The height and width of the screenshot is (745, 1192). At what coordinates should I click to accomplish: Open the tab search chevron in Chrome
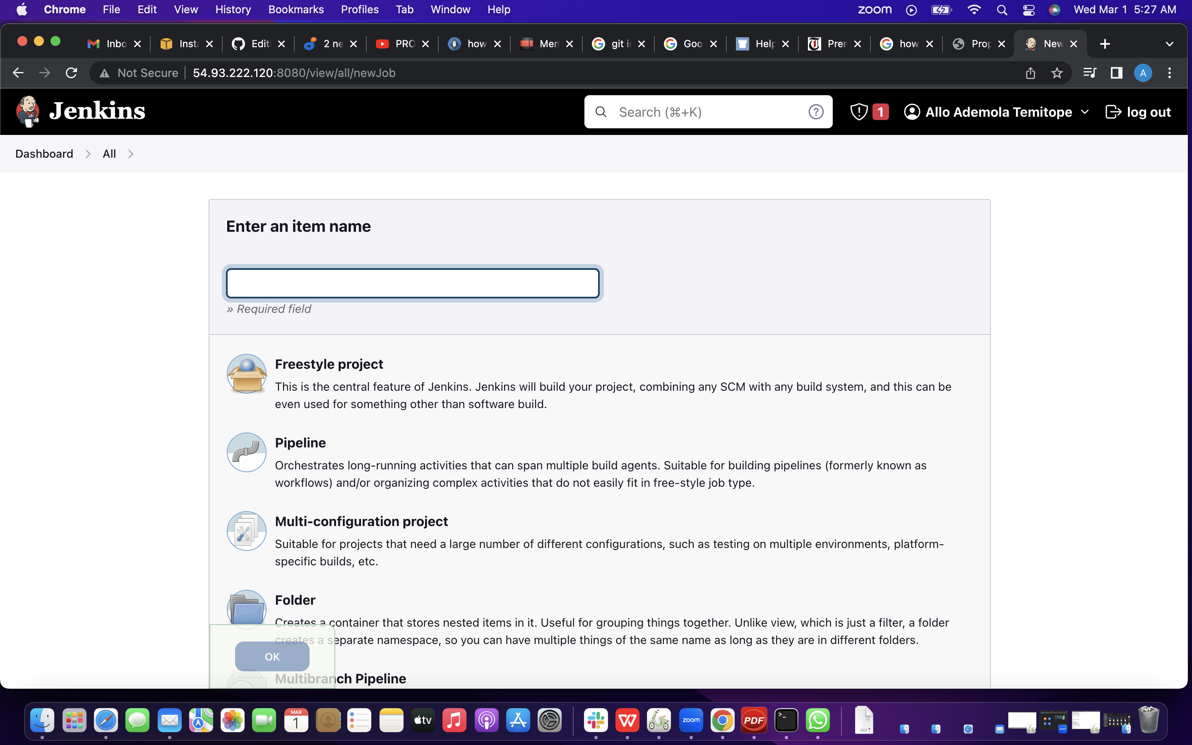click(1169, 44)
